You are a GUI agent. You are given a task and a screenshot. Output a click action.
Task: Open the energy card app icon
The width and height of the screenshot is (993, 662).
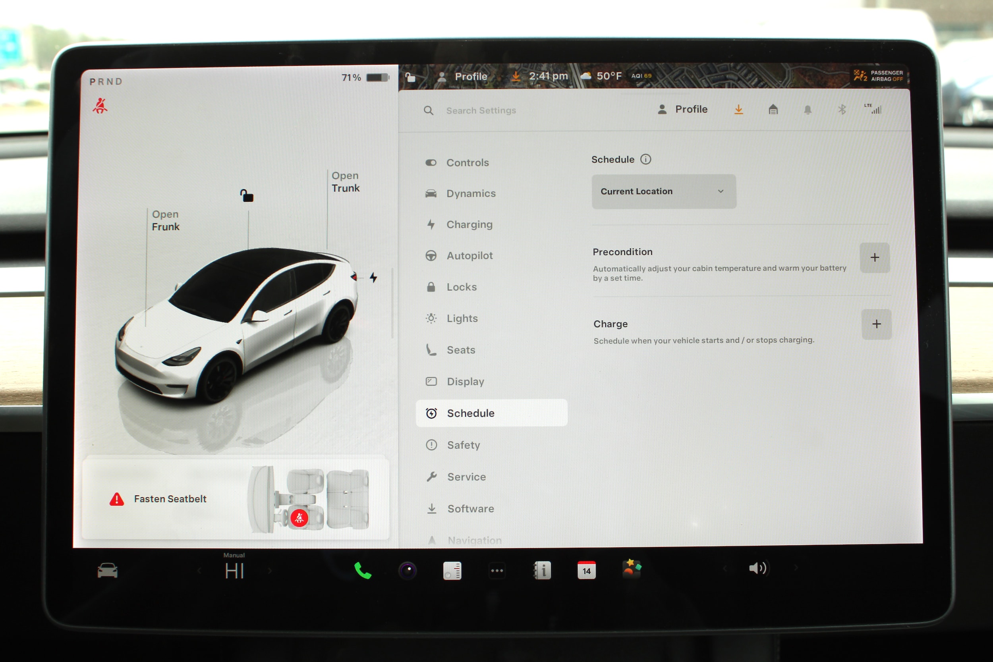point(452,571)
